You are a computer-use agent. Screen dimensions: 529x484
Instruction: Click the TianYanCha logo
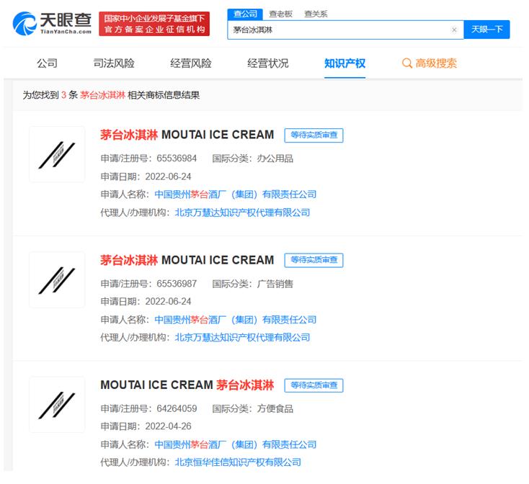(x=53, y=23)
